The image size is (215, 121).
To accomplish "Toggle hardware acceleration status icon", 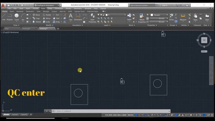I will [204, 115].
